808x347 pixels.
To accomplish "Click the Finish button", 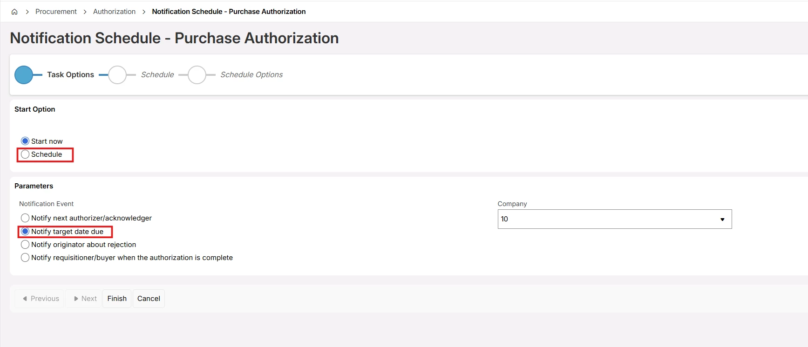I will click(x=117, y=299).
